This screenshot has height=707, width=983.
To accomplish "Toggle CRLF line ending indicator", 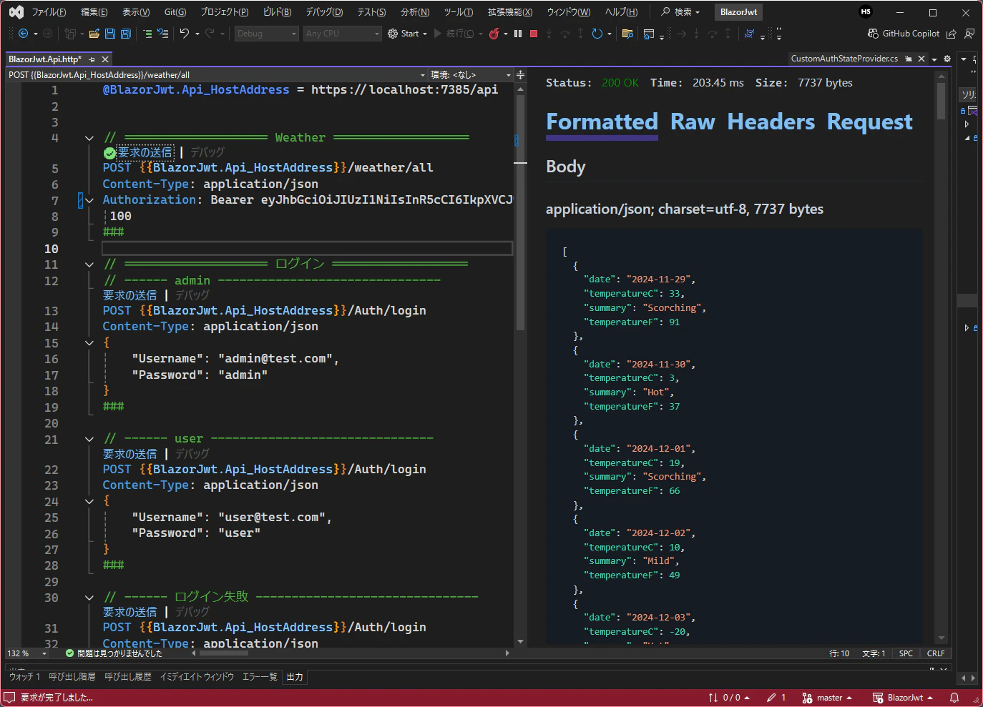I will coord(936,653).
